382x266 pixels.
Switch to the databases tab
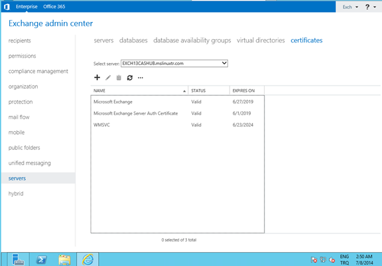(x=133, y=40)
